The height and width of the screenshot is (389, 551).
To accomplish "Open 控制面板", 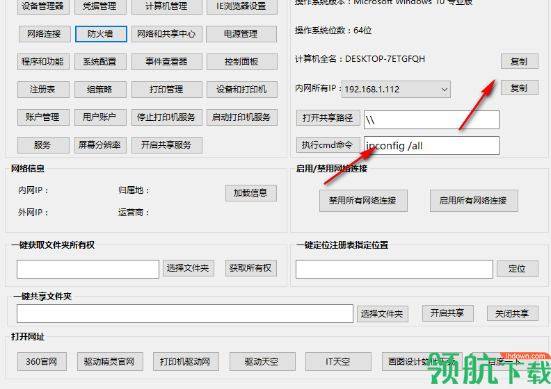I will 242,62.
